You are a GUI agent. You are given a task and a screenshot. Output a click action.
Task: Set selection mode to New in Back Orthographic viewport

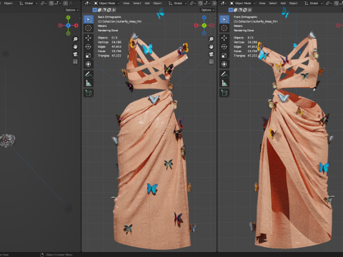point(95,10)
